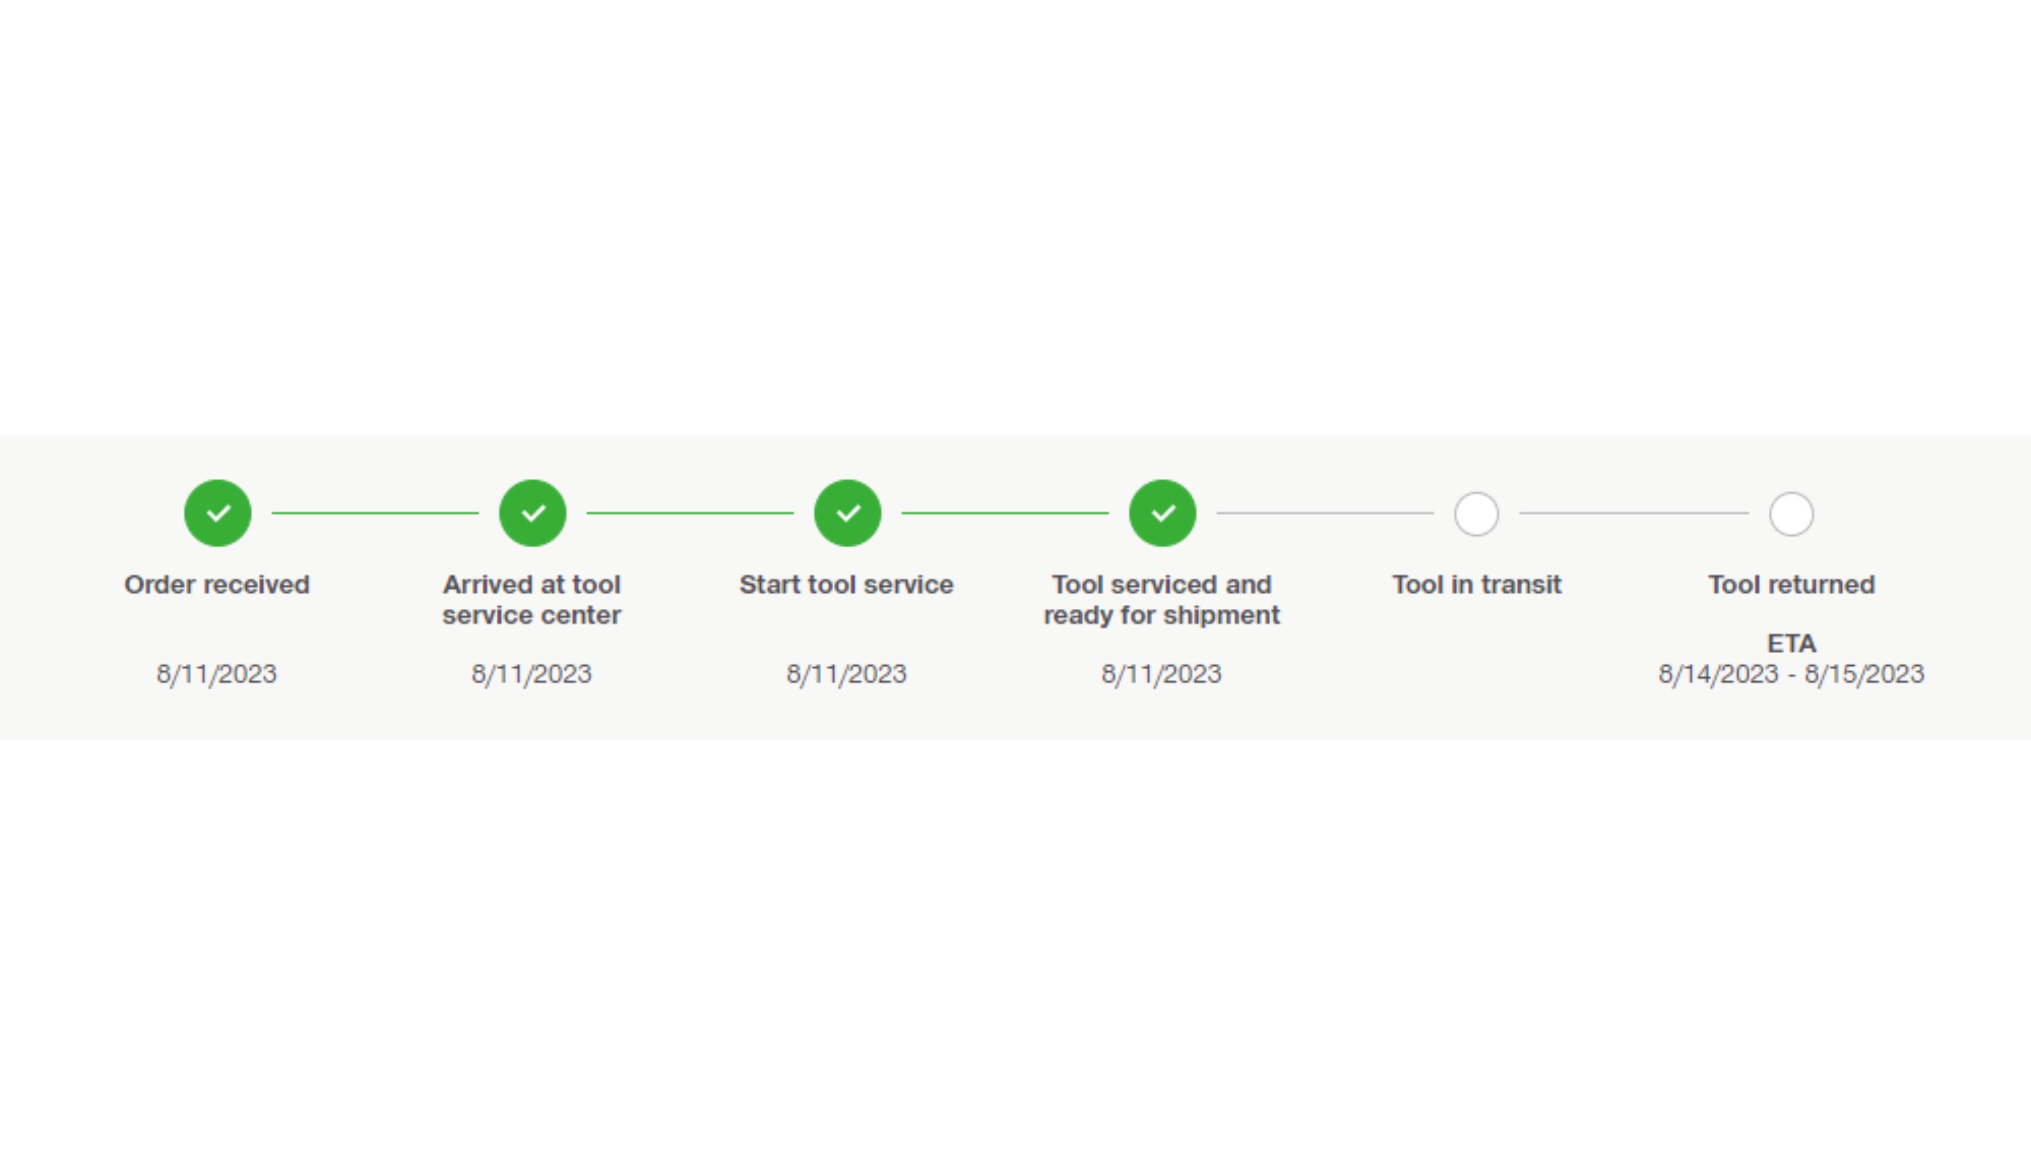The height and width of the screenshot is (1160, 2031).
Task: Click green progress line after Order received
Action: click(x=375, y=513)
